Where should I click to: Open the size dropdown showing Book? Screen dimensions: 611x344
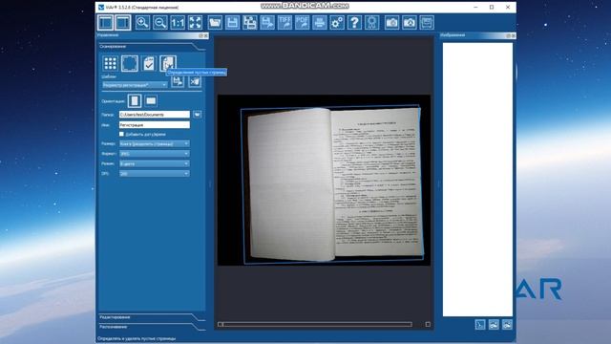pyautogui.click(x=155, y=144)
